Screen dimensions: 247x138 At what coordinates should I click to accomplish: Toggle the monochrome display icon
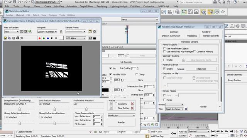coord(56,38)
